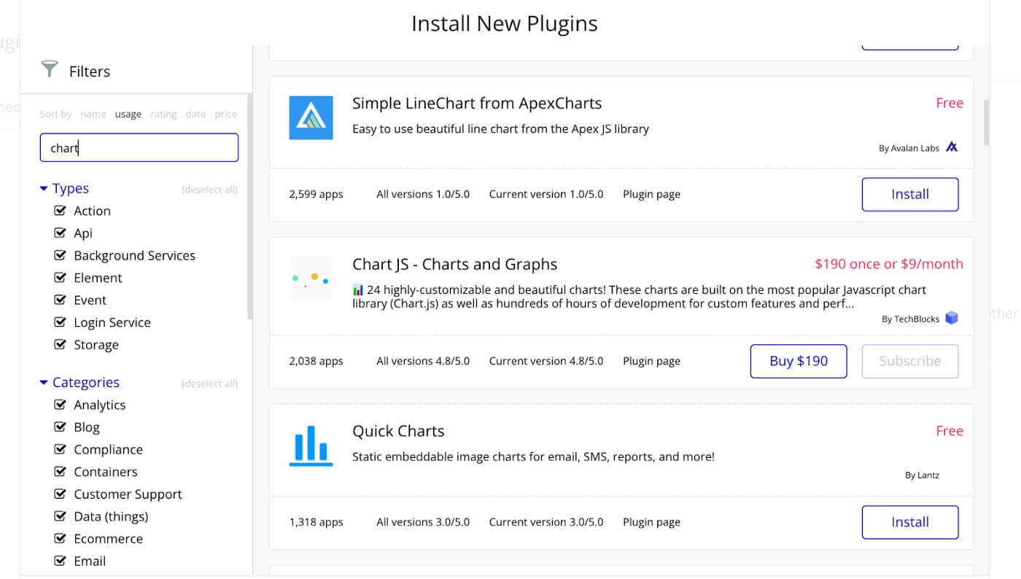Uncheck the Data (things) checkbox

pyautogui.click(x=61, y=516)
